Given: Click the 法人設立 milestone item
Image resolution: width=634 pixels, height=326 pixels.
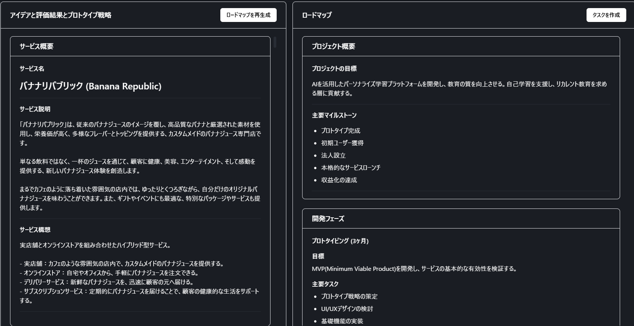Looking at the screenshot, I should coord(333,155).
